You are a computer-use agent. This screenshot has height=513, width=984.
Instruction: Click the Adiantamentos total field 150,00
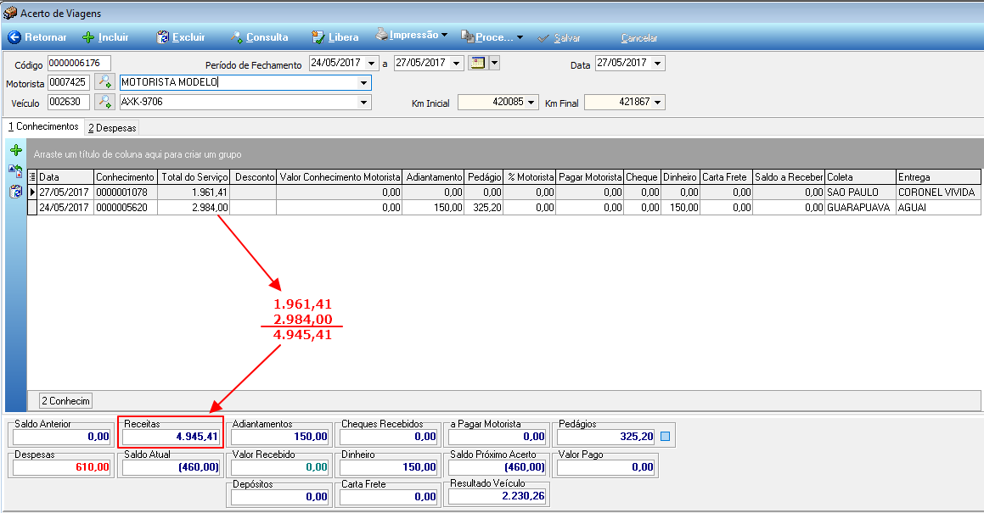coord(280,437)
